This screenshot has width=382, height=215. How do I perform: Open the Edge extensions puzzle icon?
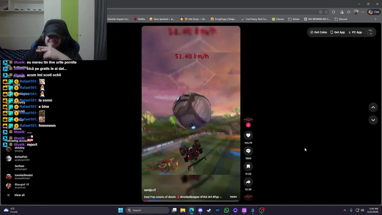click(334, 12)
